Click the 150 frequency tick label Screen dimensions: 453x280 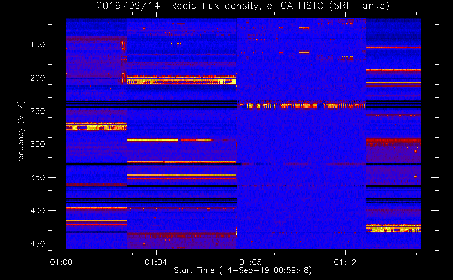tap(38, 45)
